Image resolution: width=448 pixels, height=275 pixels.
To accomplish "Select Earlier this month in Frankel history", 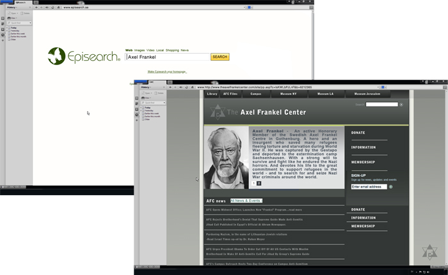I will pyautogui.click(x=152, y=116).
